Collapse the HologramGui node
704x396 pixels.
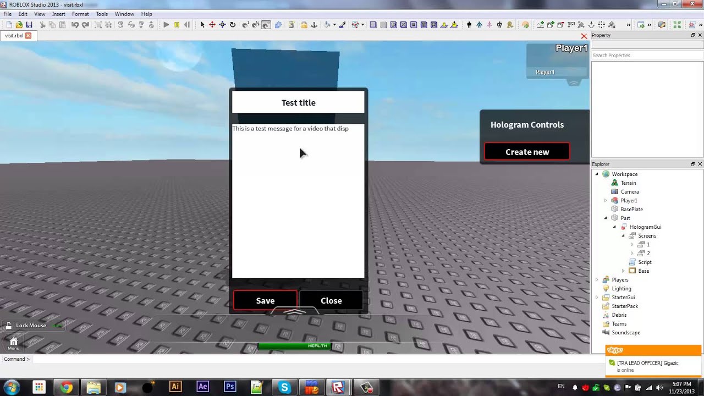(615, 227)
